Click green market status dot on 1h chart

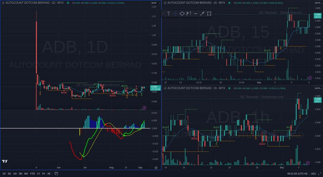coord(229,88)
